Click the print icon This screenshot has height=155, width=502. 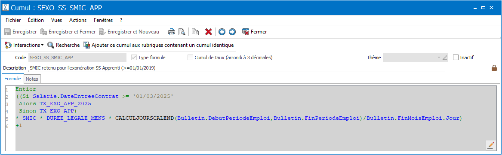[x=172, y=32]
